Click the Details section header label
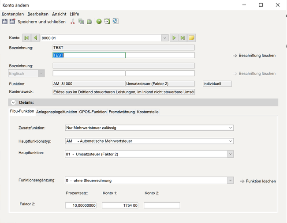The image size is (287, 223). [x=26, y=102]
